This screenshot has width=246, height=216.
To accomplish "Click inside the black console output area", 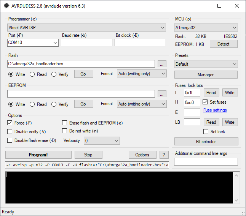I will tap(119, 188).
